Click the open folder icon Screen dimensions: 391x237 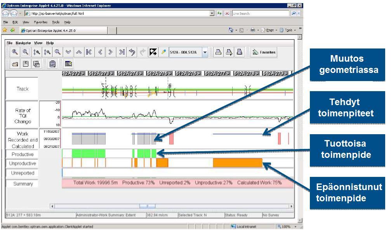[15, 64]
